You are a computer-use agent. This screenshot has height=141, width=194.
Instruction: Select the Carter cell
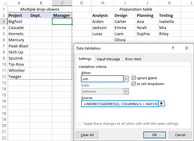[x=125, y=21]
